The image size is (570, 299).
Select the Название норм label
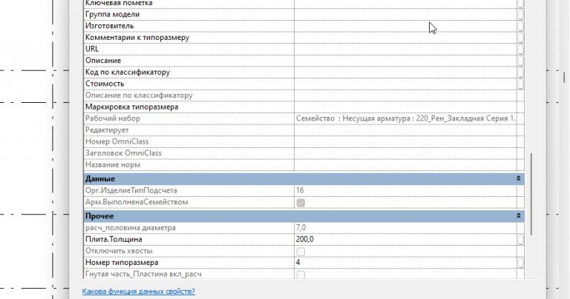113,165
